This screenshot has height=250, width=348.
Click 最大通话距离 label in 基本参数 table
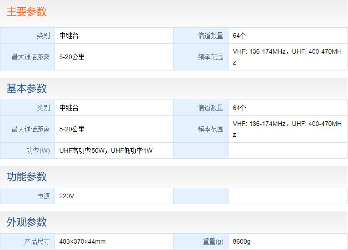[30, 129]
